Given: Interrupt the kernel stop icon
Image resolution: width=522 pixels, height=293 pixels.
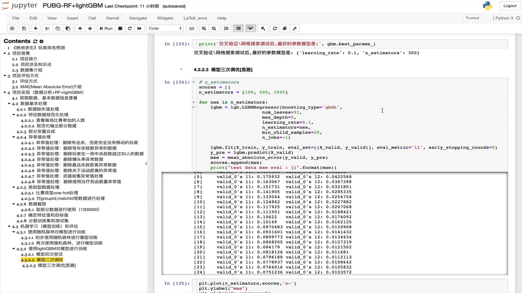Looking at the screenshot, I should pyautogui.click(x=120, y=28).
